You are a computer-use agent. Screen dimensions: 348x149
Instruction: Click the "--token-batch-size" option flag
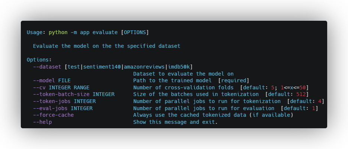pos(61,95)
